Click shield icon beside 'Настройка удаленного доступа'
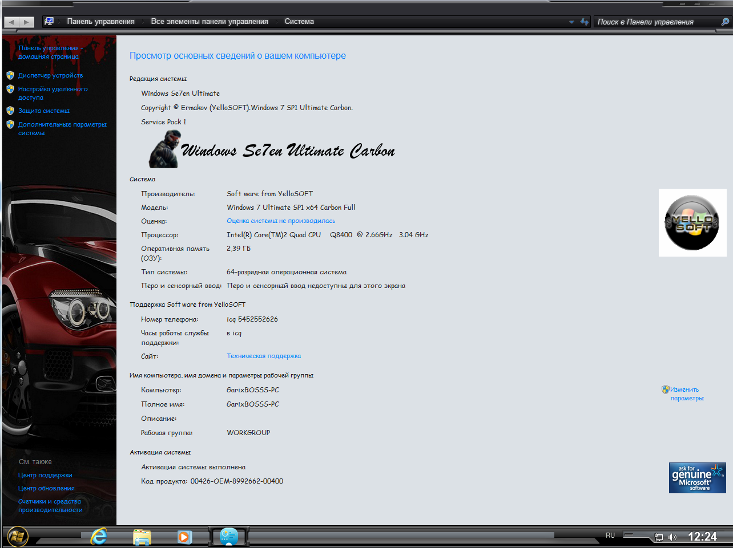Viewport: 733px width, 548px height. click(10, 89)
